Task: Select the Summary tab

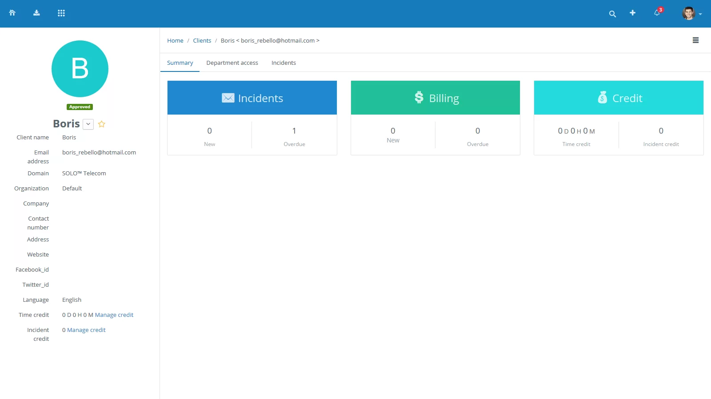Action: pos(180,63)
